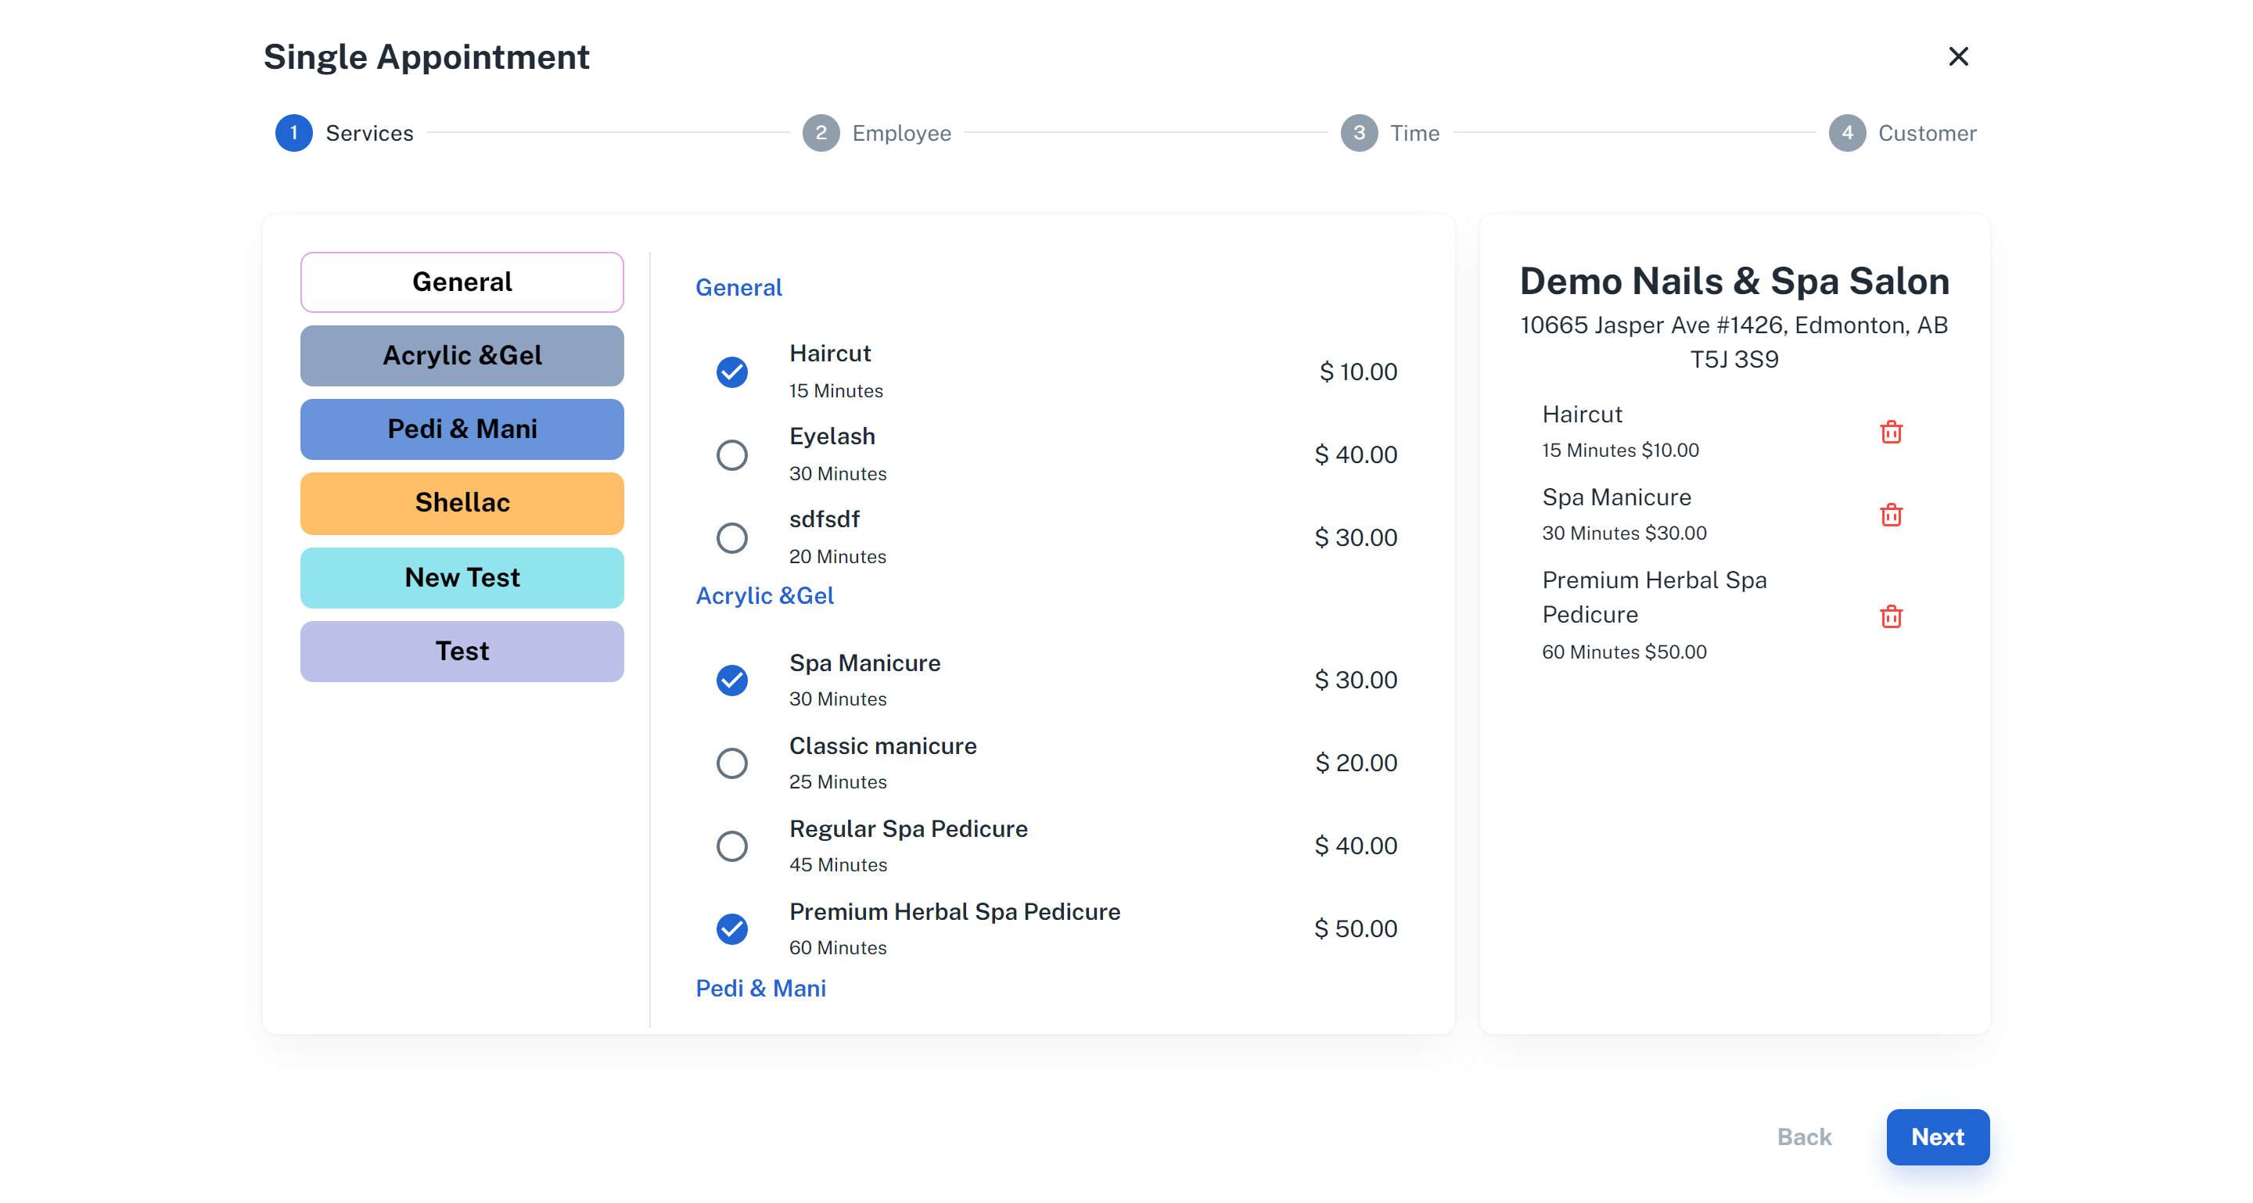
Task: Switch to the Acrylic &Gel category
Action: [462, 356]
